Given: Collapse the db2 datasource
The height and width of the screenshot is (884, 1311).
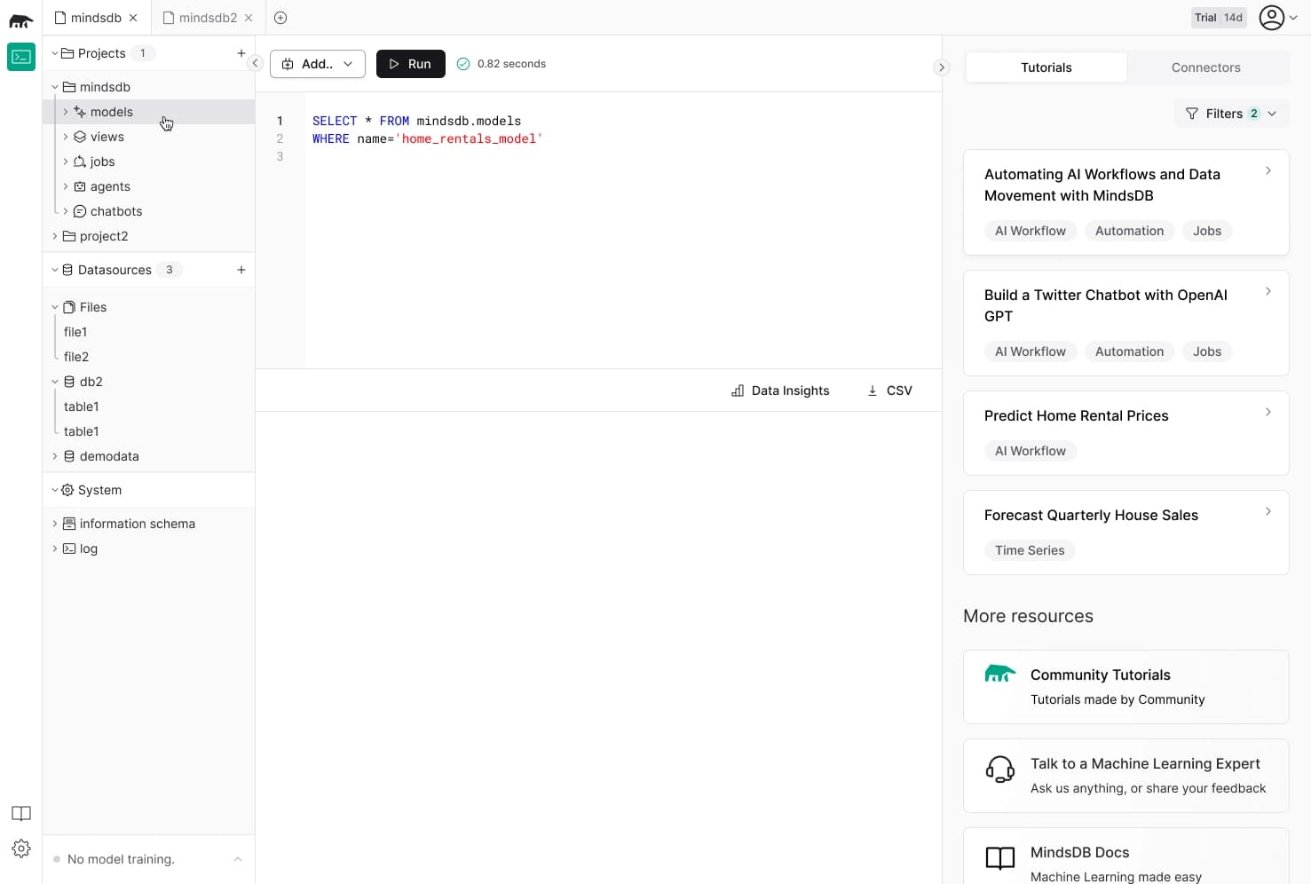Looking at the screenshot, I should pyautogui.click(x=54, y=382).
